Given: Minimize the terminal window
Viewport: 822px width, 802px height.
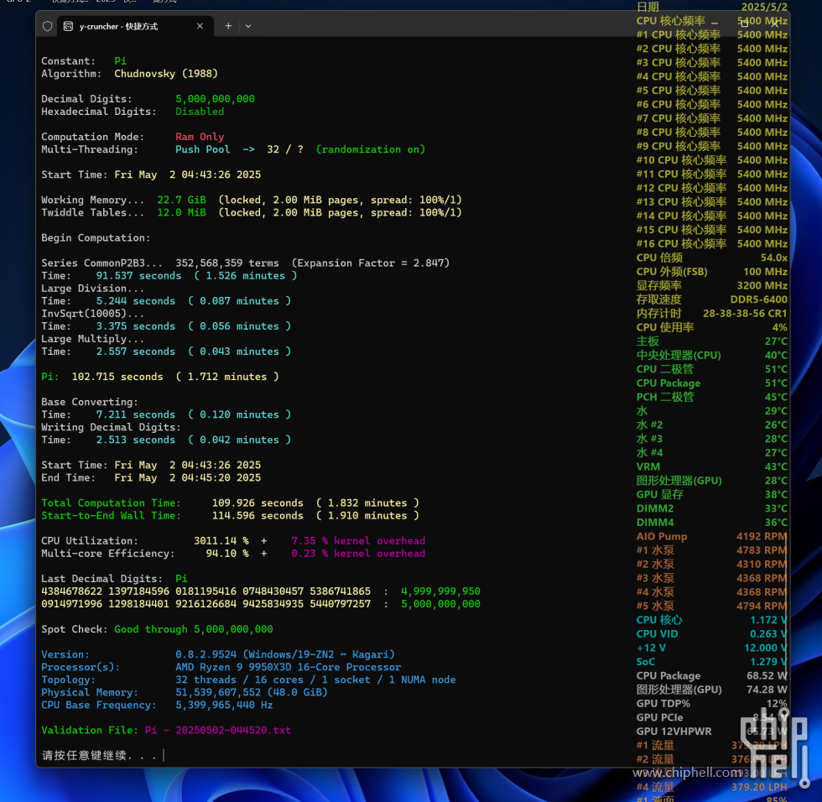Looking at the screenshot, I should (x=714, y=23).
